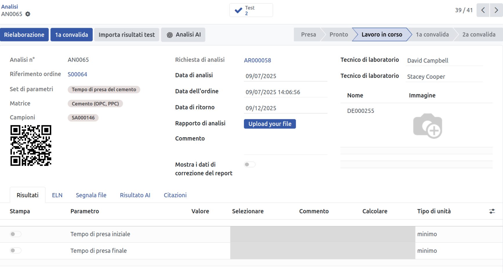Open the David Campbell technician dropdown

[444, 61]
